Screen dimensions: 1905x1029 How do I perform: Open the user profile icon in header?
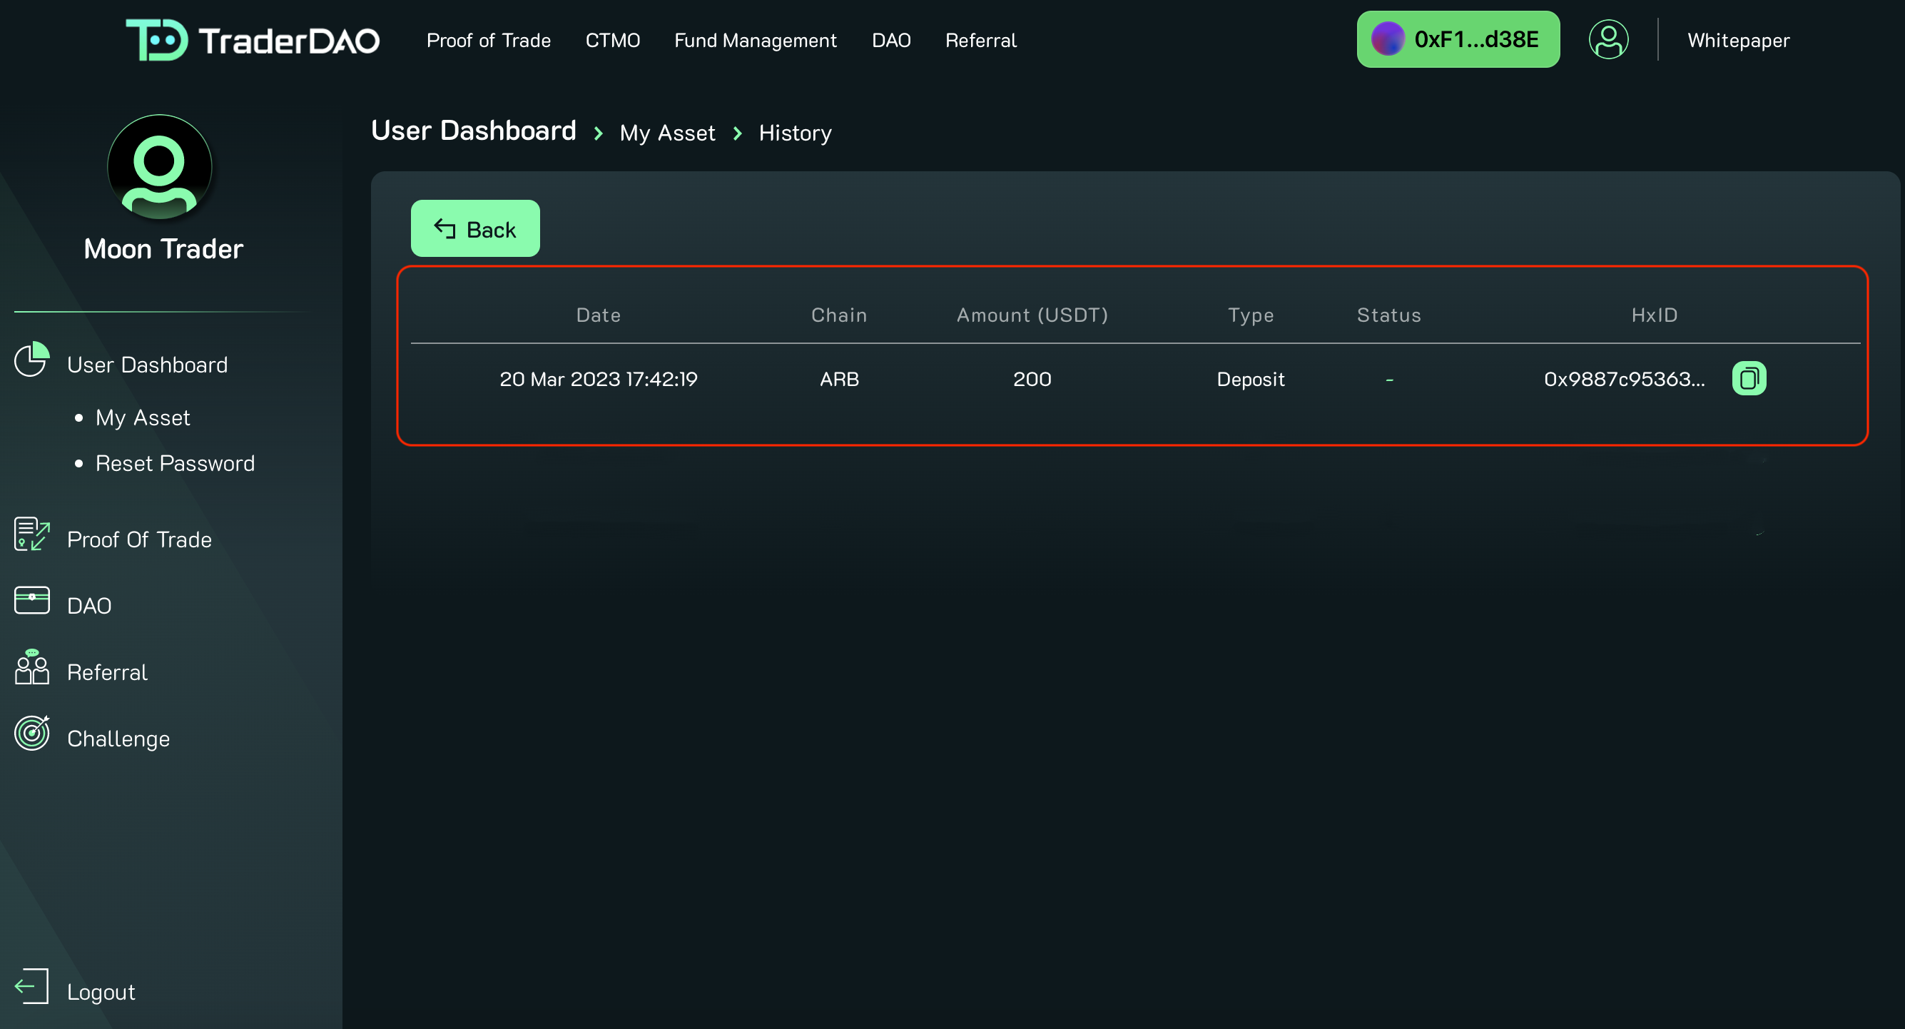[x=1607, y=40]
